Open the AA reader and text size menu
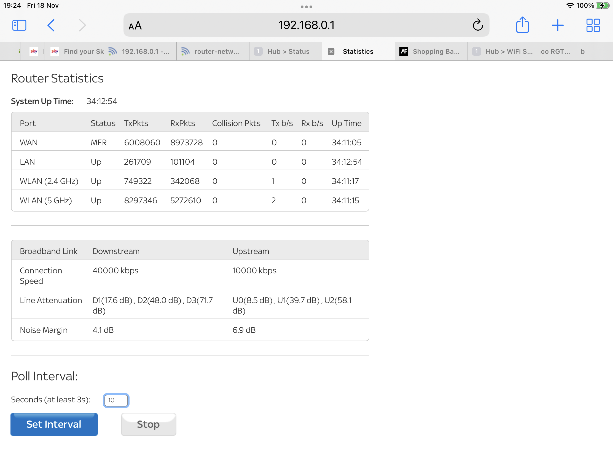The width and height of the screenshot is (613, 460). (x=135, y=26)
